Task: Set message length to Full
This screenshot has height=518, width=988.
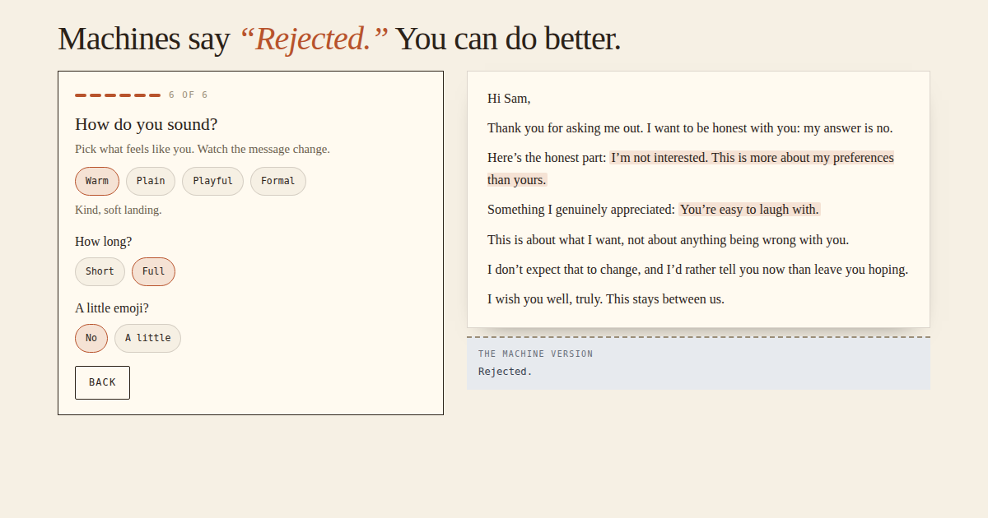Action: coord(153,271)
